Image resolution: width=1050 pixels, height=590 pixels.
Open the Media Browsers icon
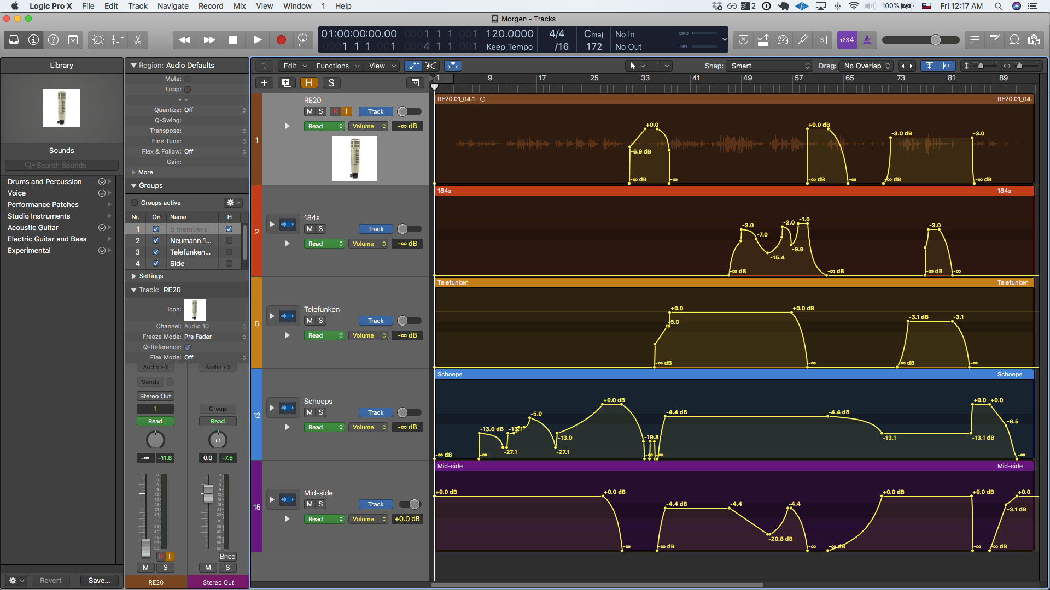tap(1034, 40)
